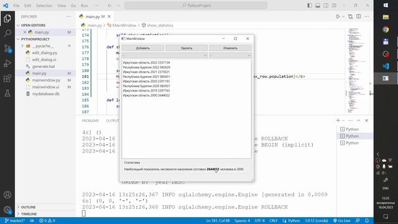This screenshot has height=224, width=398.
Task: Open the Run and Debug view
Action: [x=7, y=63]
